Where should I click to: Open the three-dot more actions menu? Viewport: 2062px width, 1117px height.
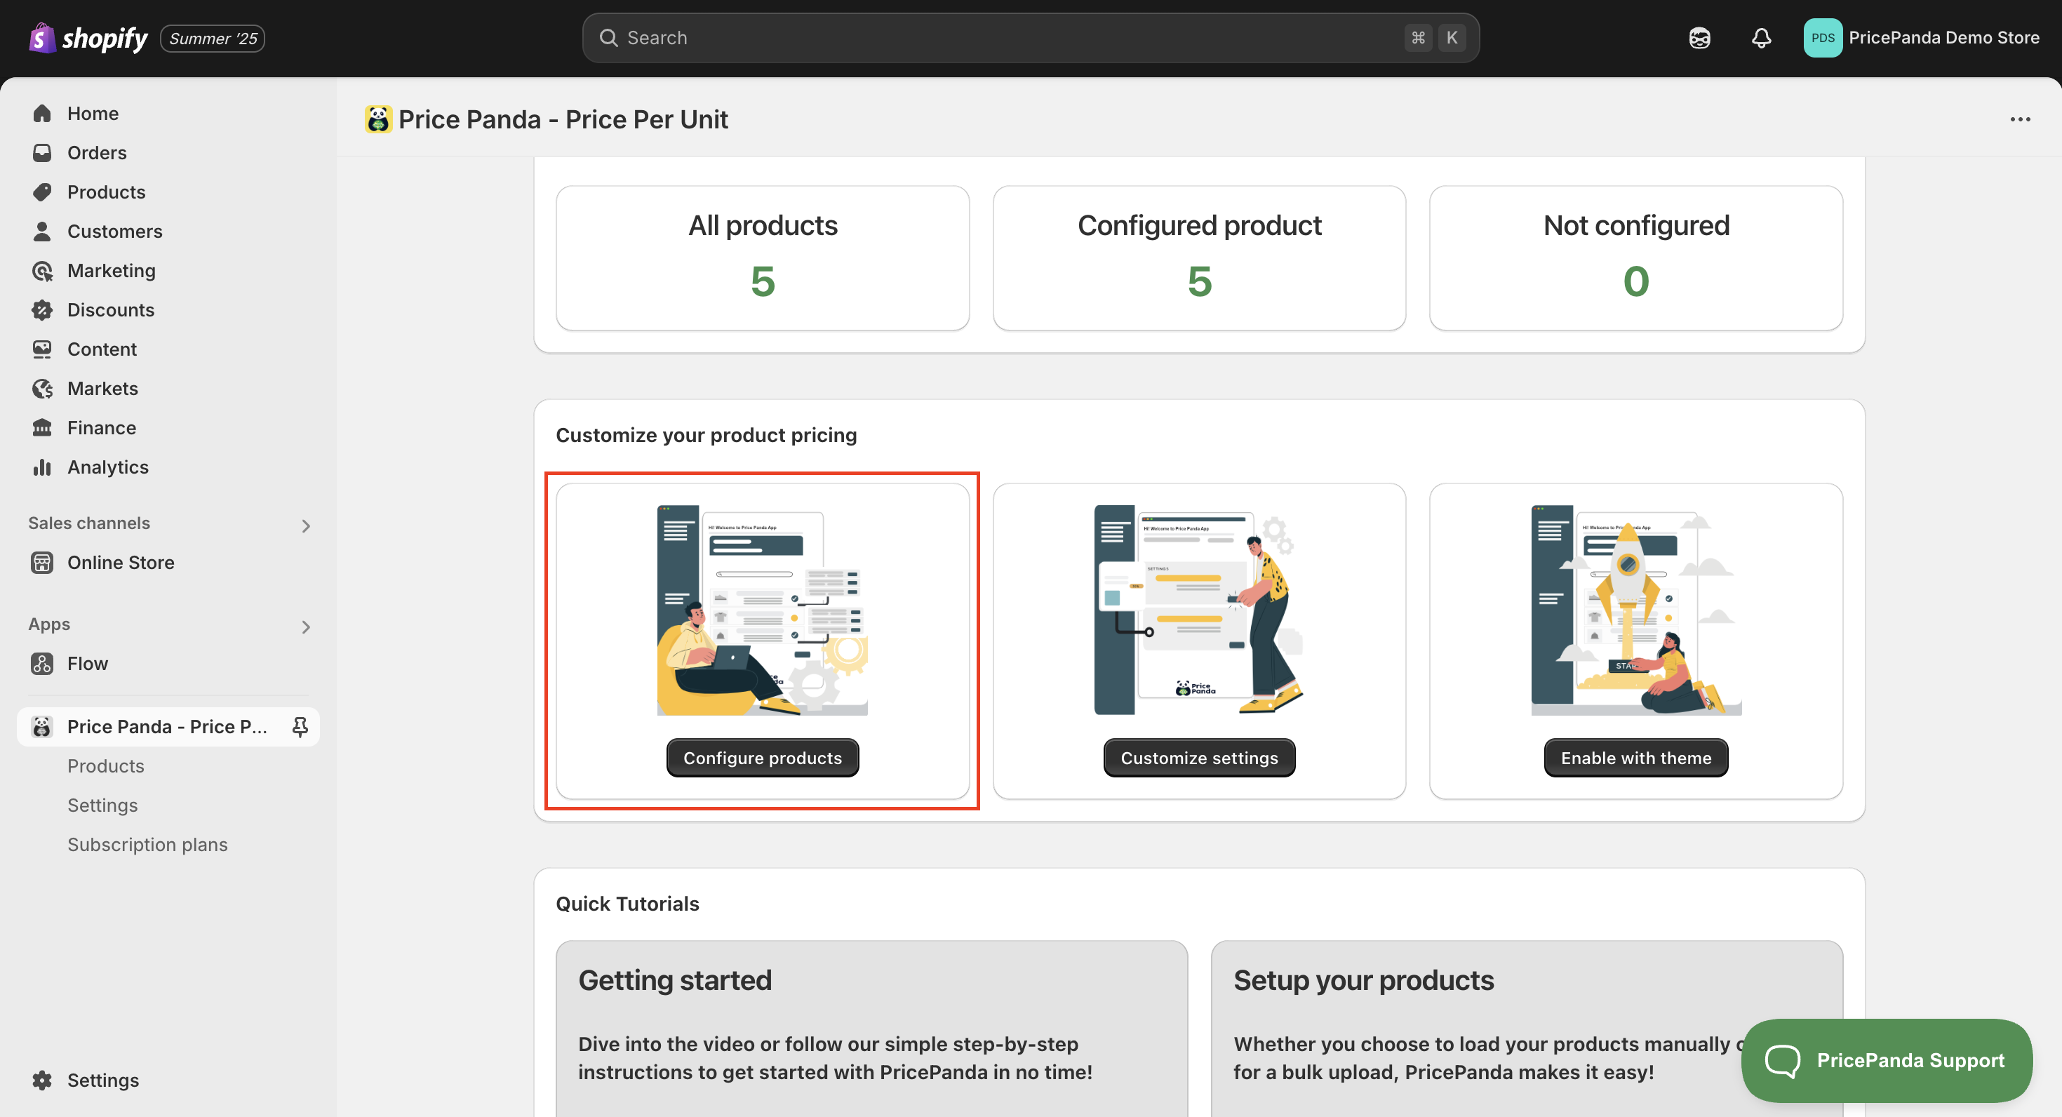pos(2020,119)
